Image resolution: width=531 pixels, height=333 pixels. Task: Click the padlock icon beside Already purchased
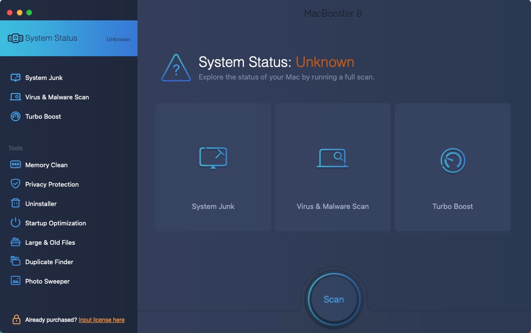point(16,319)
